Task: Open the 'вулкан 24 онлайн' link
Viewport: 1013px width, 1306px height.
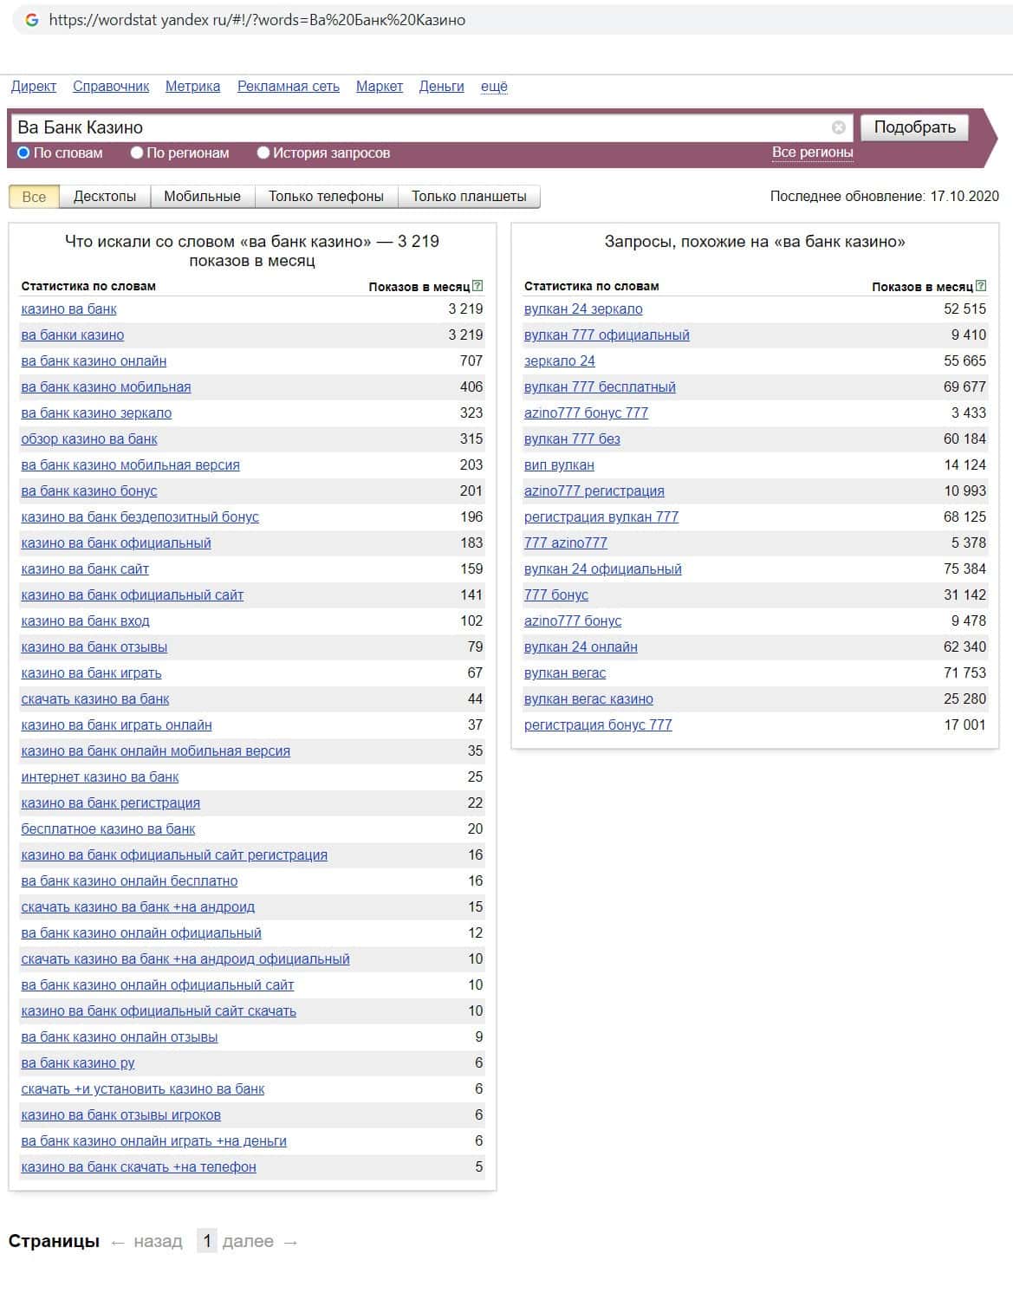Action: [581, 647]
